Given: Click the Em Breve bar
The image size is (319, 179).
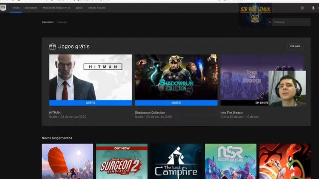Looking at the screenshot, I should point(244,103).
